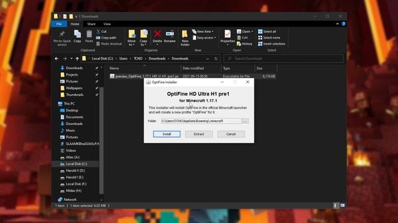Open Music under This PC
Image resolution: width=398 pixels, height=223 pixels.
pyautogui.click(x=70, y=131)
